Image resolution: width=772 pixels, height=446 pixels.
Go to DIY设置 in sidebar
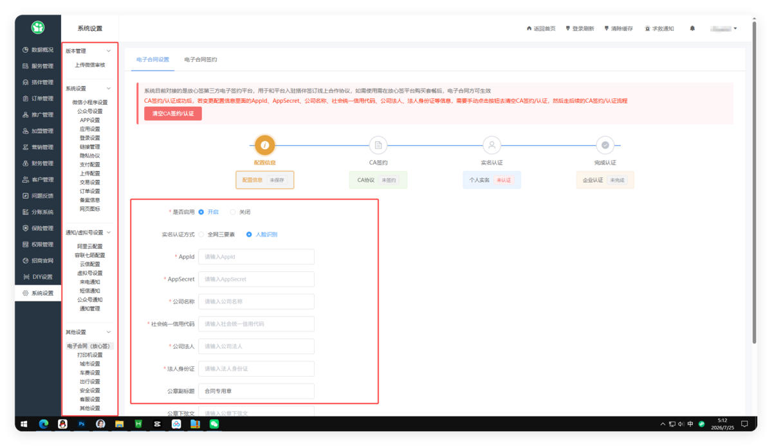[x=38, y=277]
